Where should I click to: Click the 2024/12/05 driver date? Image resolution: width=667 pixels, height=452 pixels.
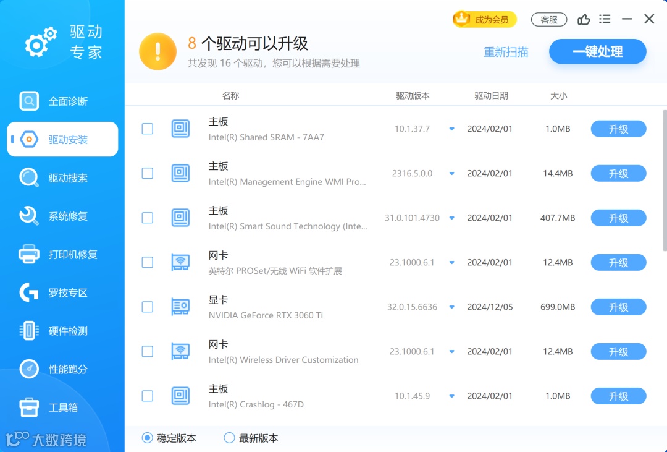click(490, 307)
